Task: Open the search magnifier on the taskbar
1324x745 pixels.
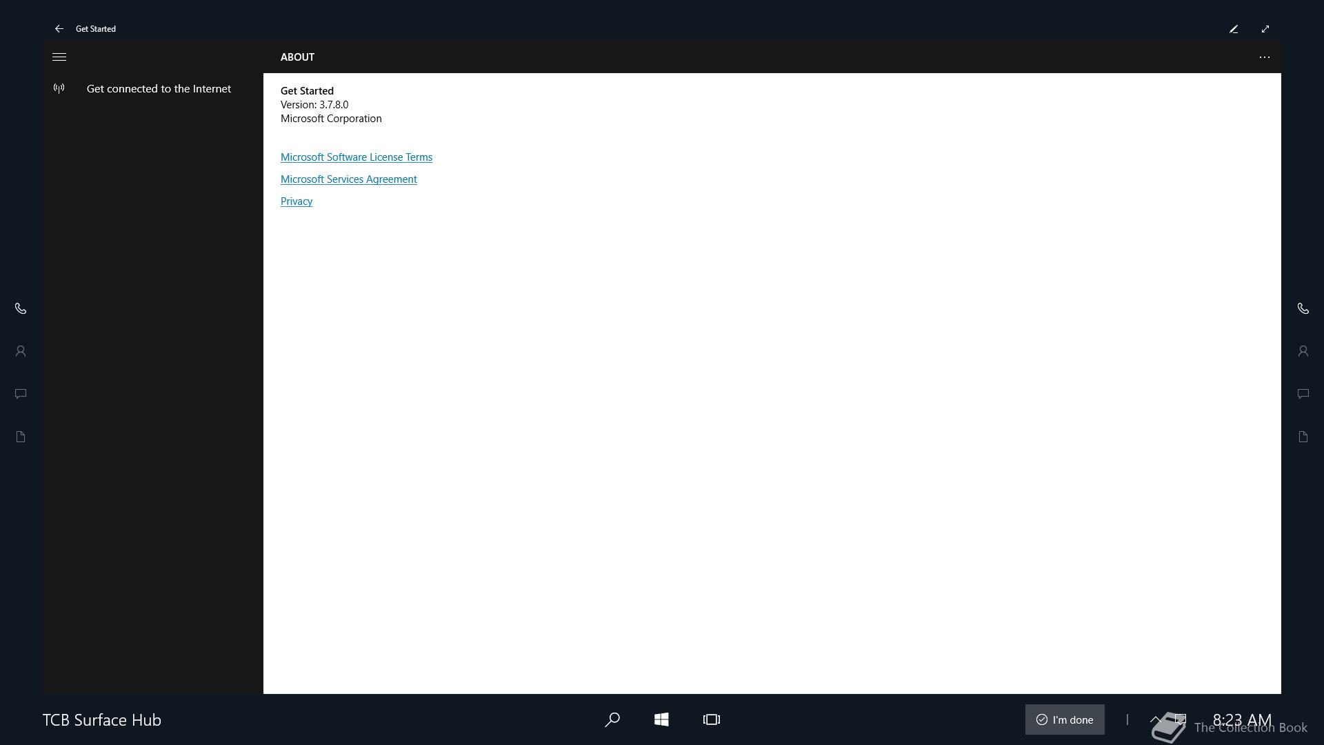Action: click(x=612, y=719)
